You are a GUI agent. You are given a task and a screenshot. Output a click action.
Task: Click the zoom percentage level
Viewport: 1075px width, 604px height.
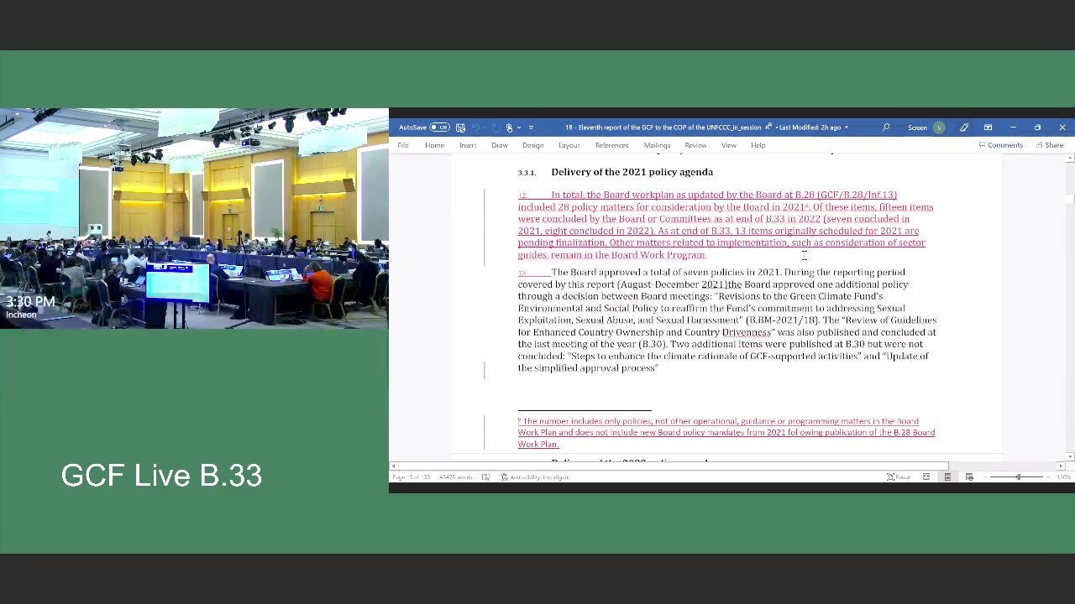coord(1063,477)
